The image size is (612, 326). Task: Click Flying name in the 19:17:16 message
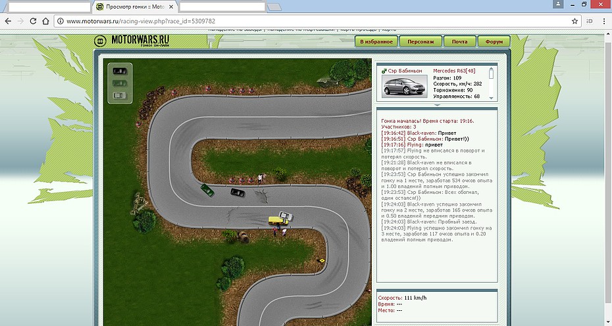(414, 145)
